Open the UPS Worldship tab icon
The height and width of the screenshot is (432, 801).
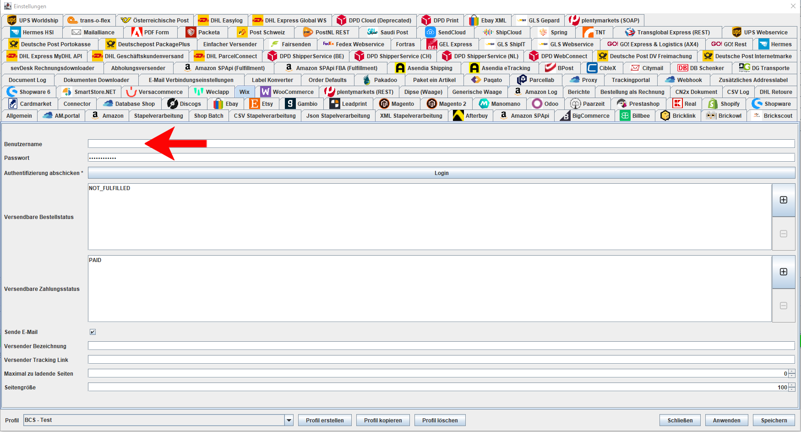12,20
